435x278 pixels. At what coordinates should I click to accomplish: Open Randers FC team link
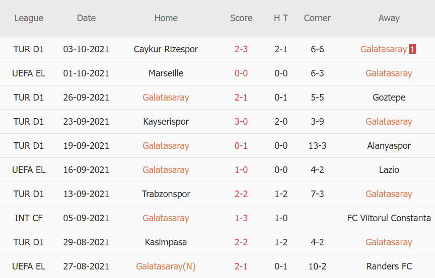point(389,266)
